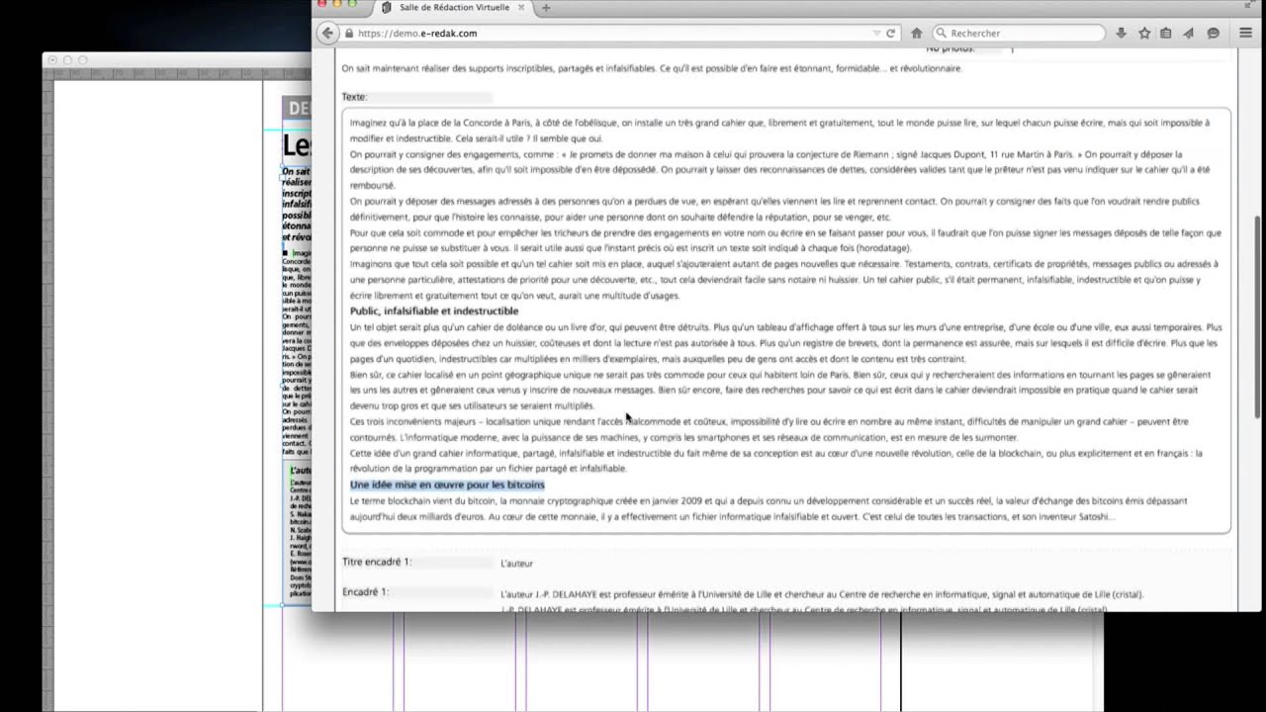Click the intro line 'On sait maintenant réaliser des supports'

point(651,68)
